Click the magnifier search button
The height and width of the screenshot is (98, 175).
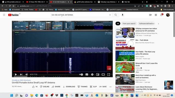click(116, 15)
